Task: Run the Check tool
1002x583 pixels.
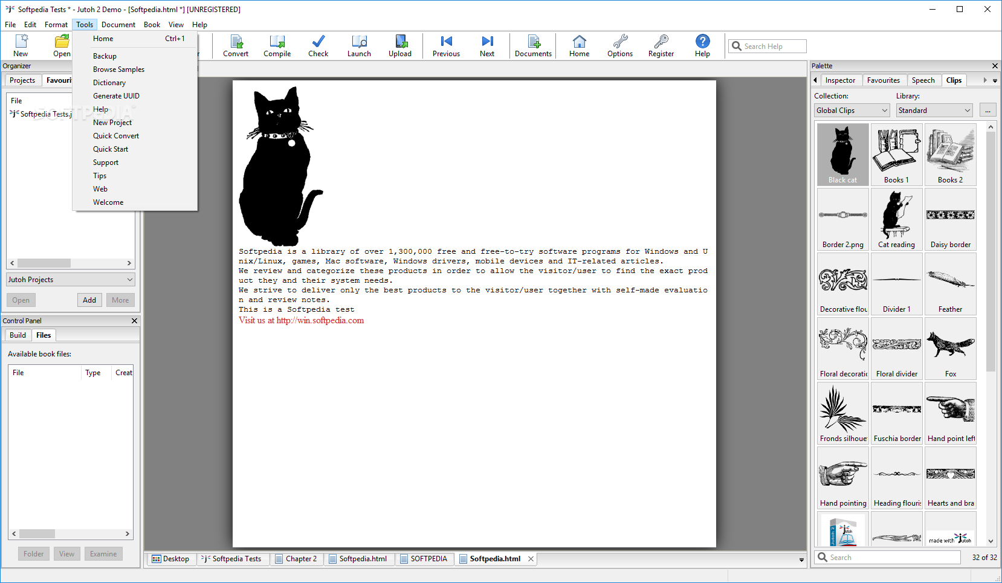Action: tap(318, 46)
